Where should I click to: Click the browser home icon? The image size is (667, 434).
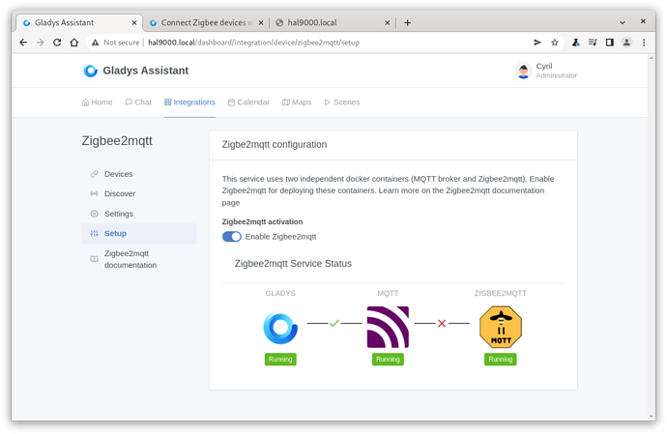pyautogui.click(x=74, y=43)
